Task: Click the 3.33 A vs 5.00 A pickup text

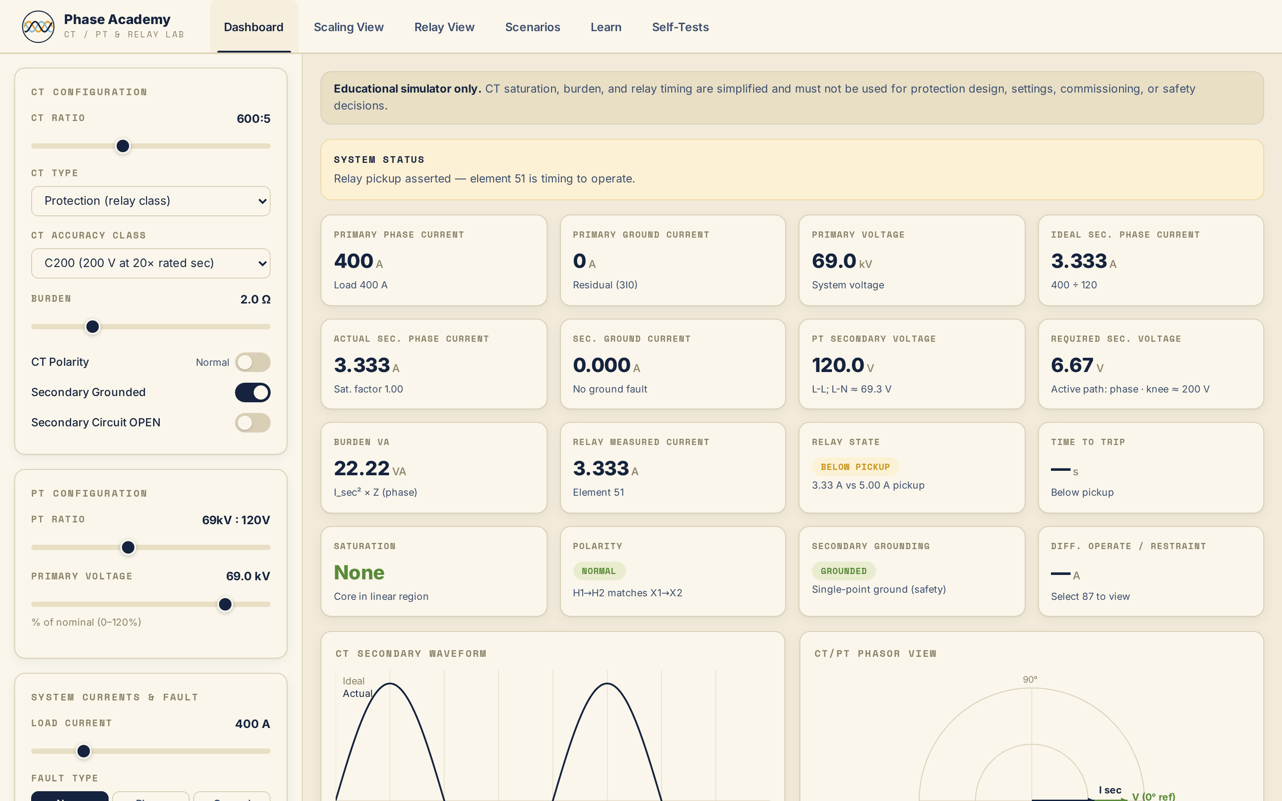Action: 868,485
